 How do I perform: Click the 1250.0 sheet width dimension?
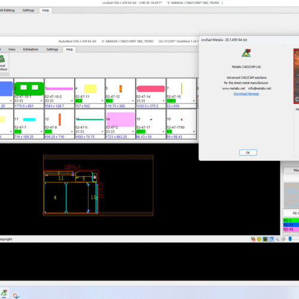(72, 167)
